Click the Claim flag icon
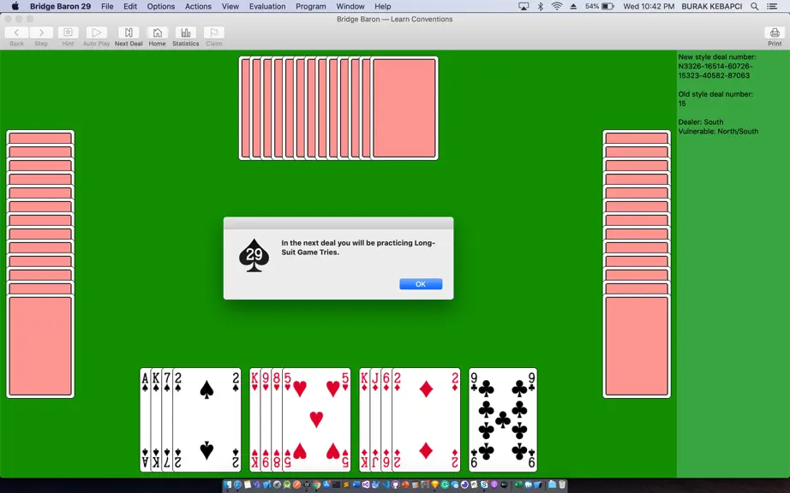Screen dimensions: 790x493 click(213, 33)
